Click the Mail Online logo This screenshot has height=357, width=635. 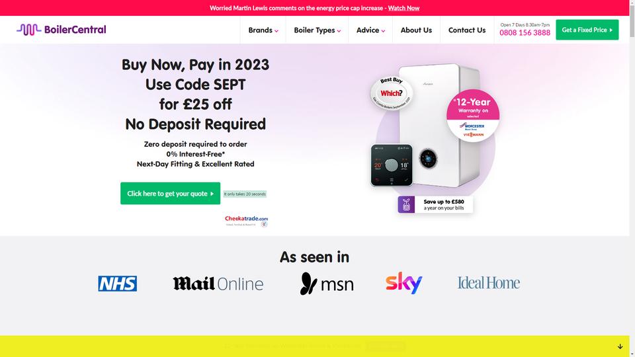[218, 284]
